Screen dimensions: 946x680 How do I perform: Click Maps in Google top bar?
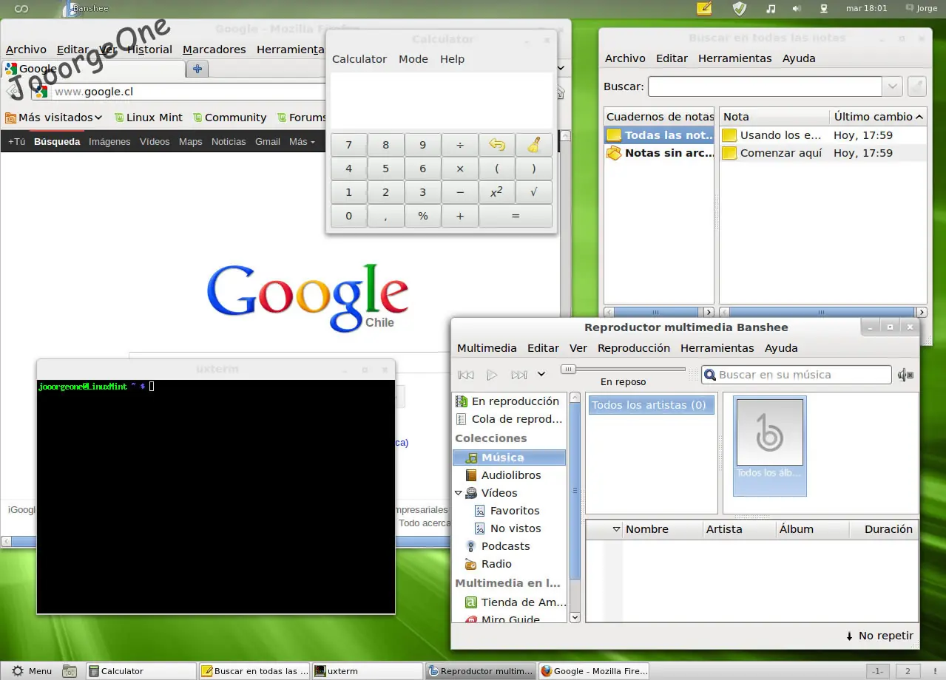coord(190,142)
